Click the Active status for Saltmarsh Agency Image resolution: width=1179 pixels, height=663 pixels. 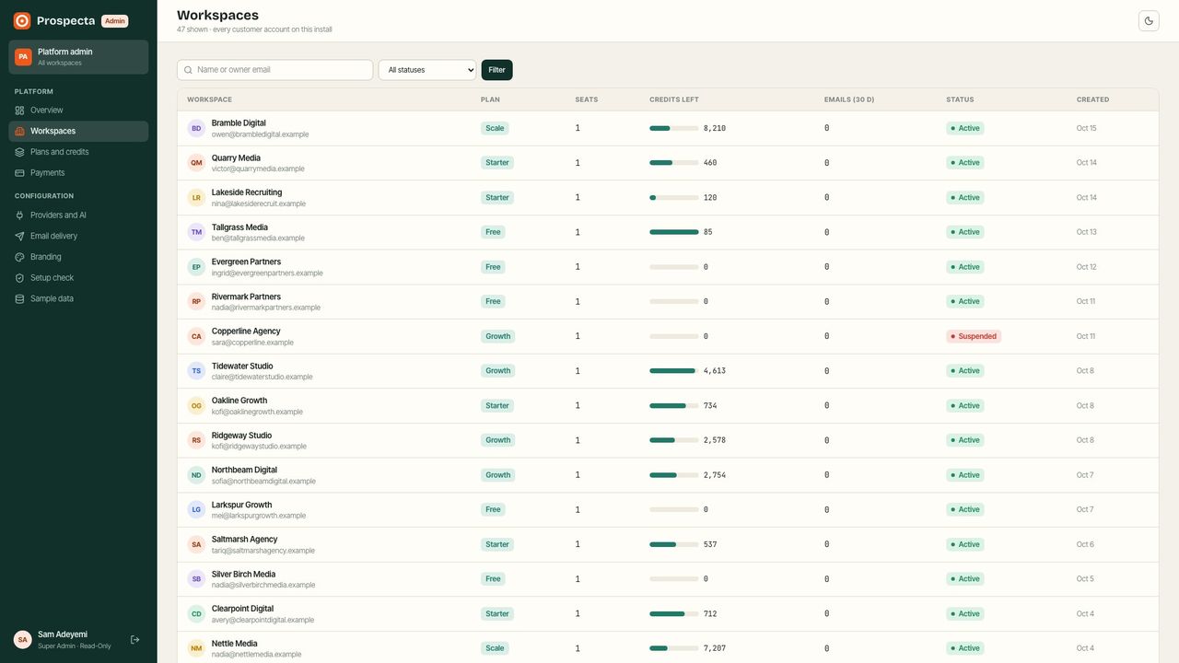965,544
